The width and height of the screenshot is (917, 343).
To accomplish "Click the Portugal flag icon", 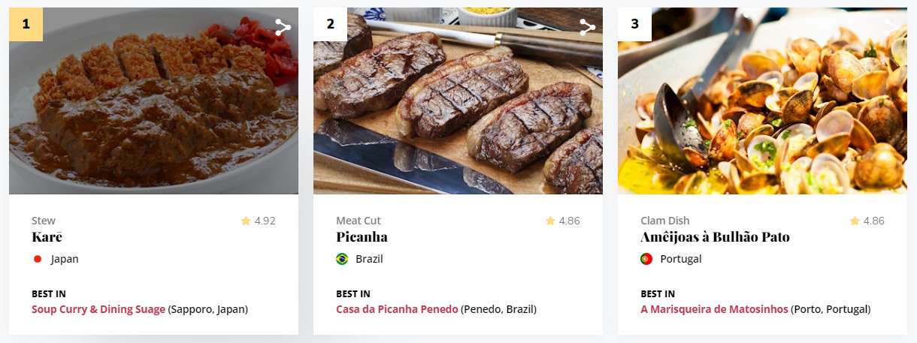I will 646,259.
